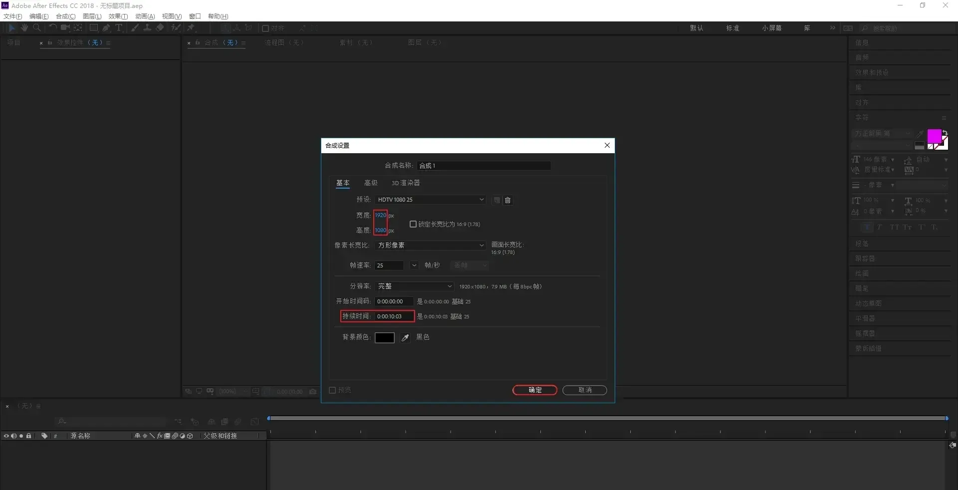
Task: Switch to the 默认 workspace
Action: tap(697, 28)
